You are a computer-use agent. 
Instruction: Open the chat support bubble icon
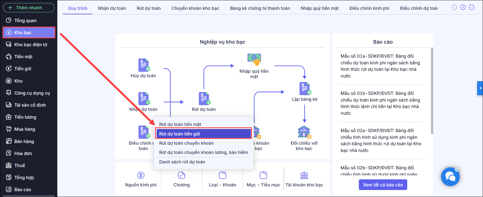point(450,177)
